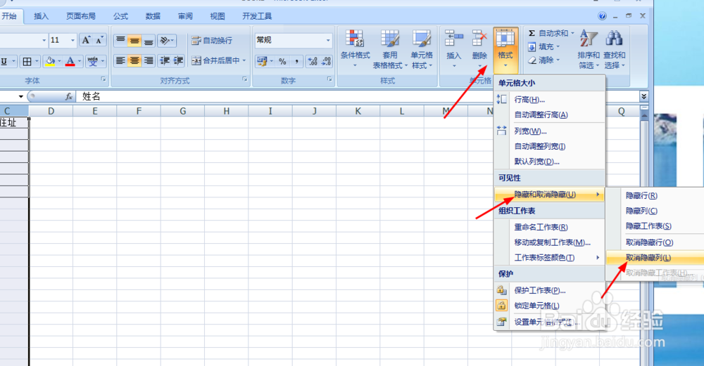Choose 重命名工作表(R)
The height and width of the screenshot is (366, 704).
(x=550, y=227)
